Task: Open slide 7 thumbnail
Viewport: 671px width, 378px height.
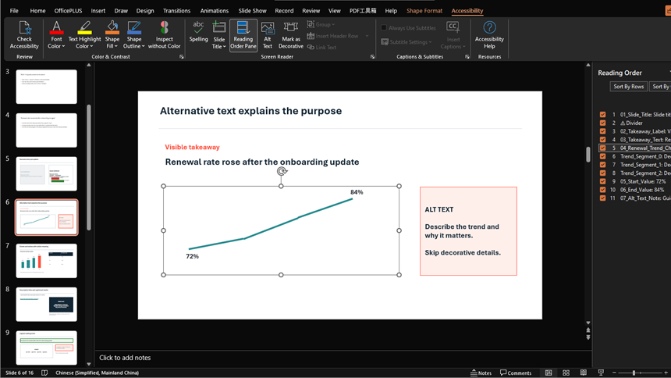Action: tap(47, 261)
